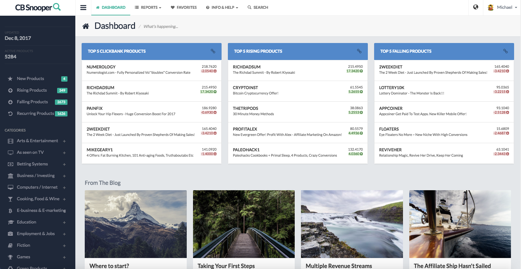The width and height of the screenshot is (521, 269).
Task: Click the graduation cap icon for Education
Action: coord(11,222)
